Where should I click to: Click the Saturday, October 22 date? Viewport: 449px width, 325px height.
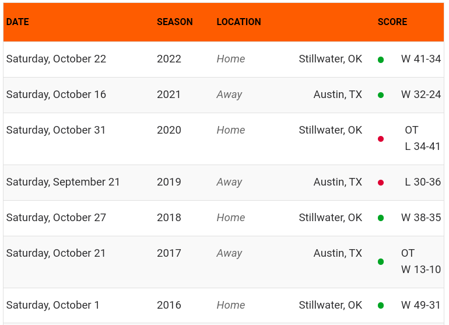pyautogui.click(x=56, y=59)
